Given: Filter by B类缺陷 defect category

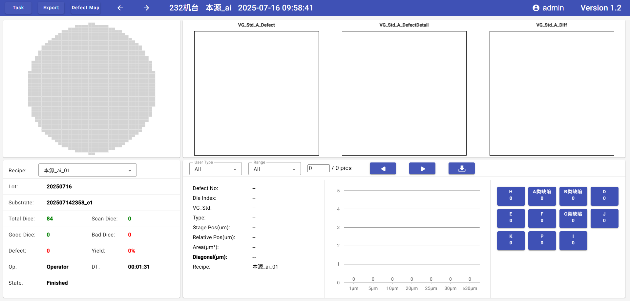Looking at the screenshot, I should click(x=573, y=196).
